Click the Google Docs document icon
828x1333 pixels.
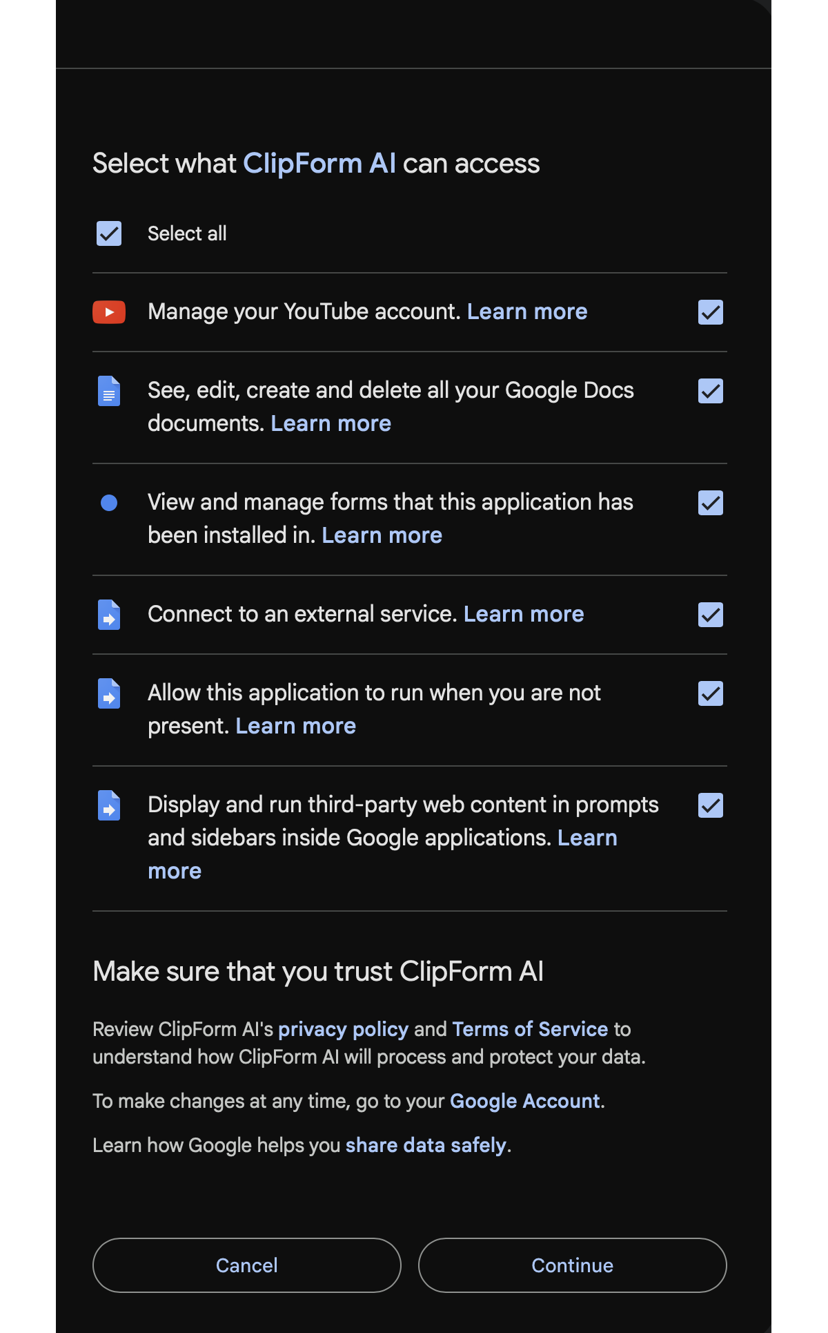point(109,391)
